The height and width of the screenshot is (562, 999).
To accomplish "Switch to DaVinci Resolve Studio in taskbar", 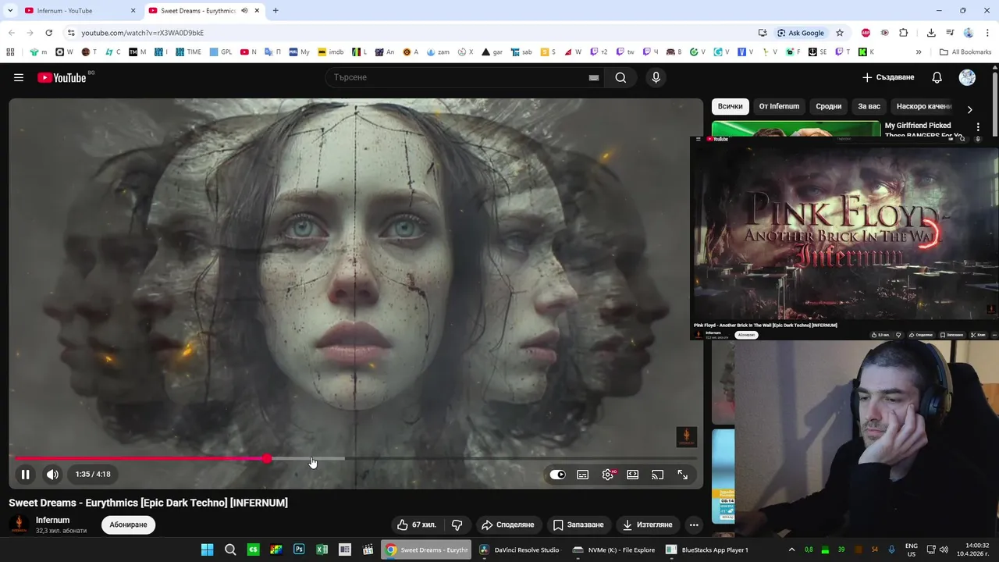I will [520, 550].
